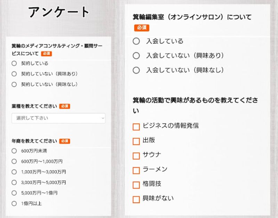Pick 3,000万円〜5,000万円 revenue option

pos(14,182)
